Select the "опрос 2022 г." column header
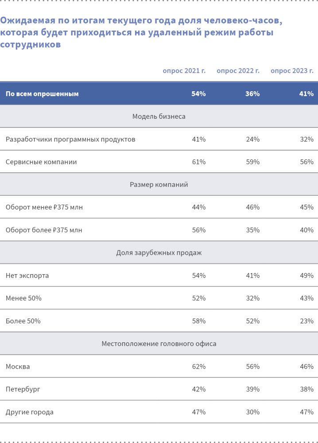 pos(238,71)
